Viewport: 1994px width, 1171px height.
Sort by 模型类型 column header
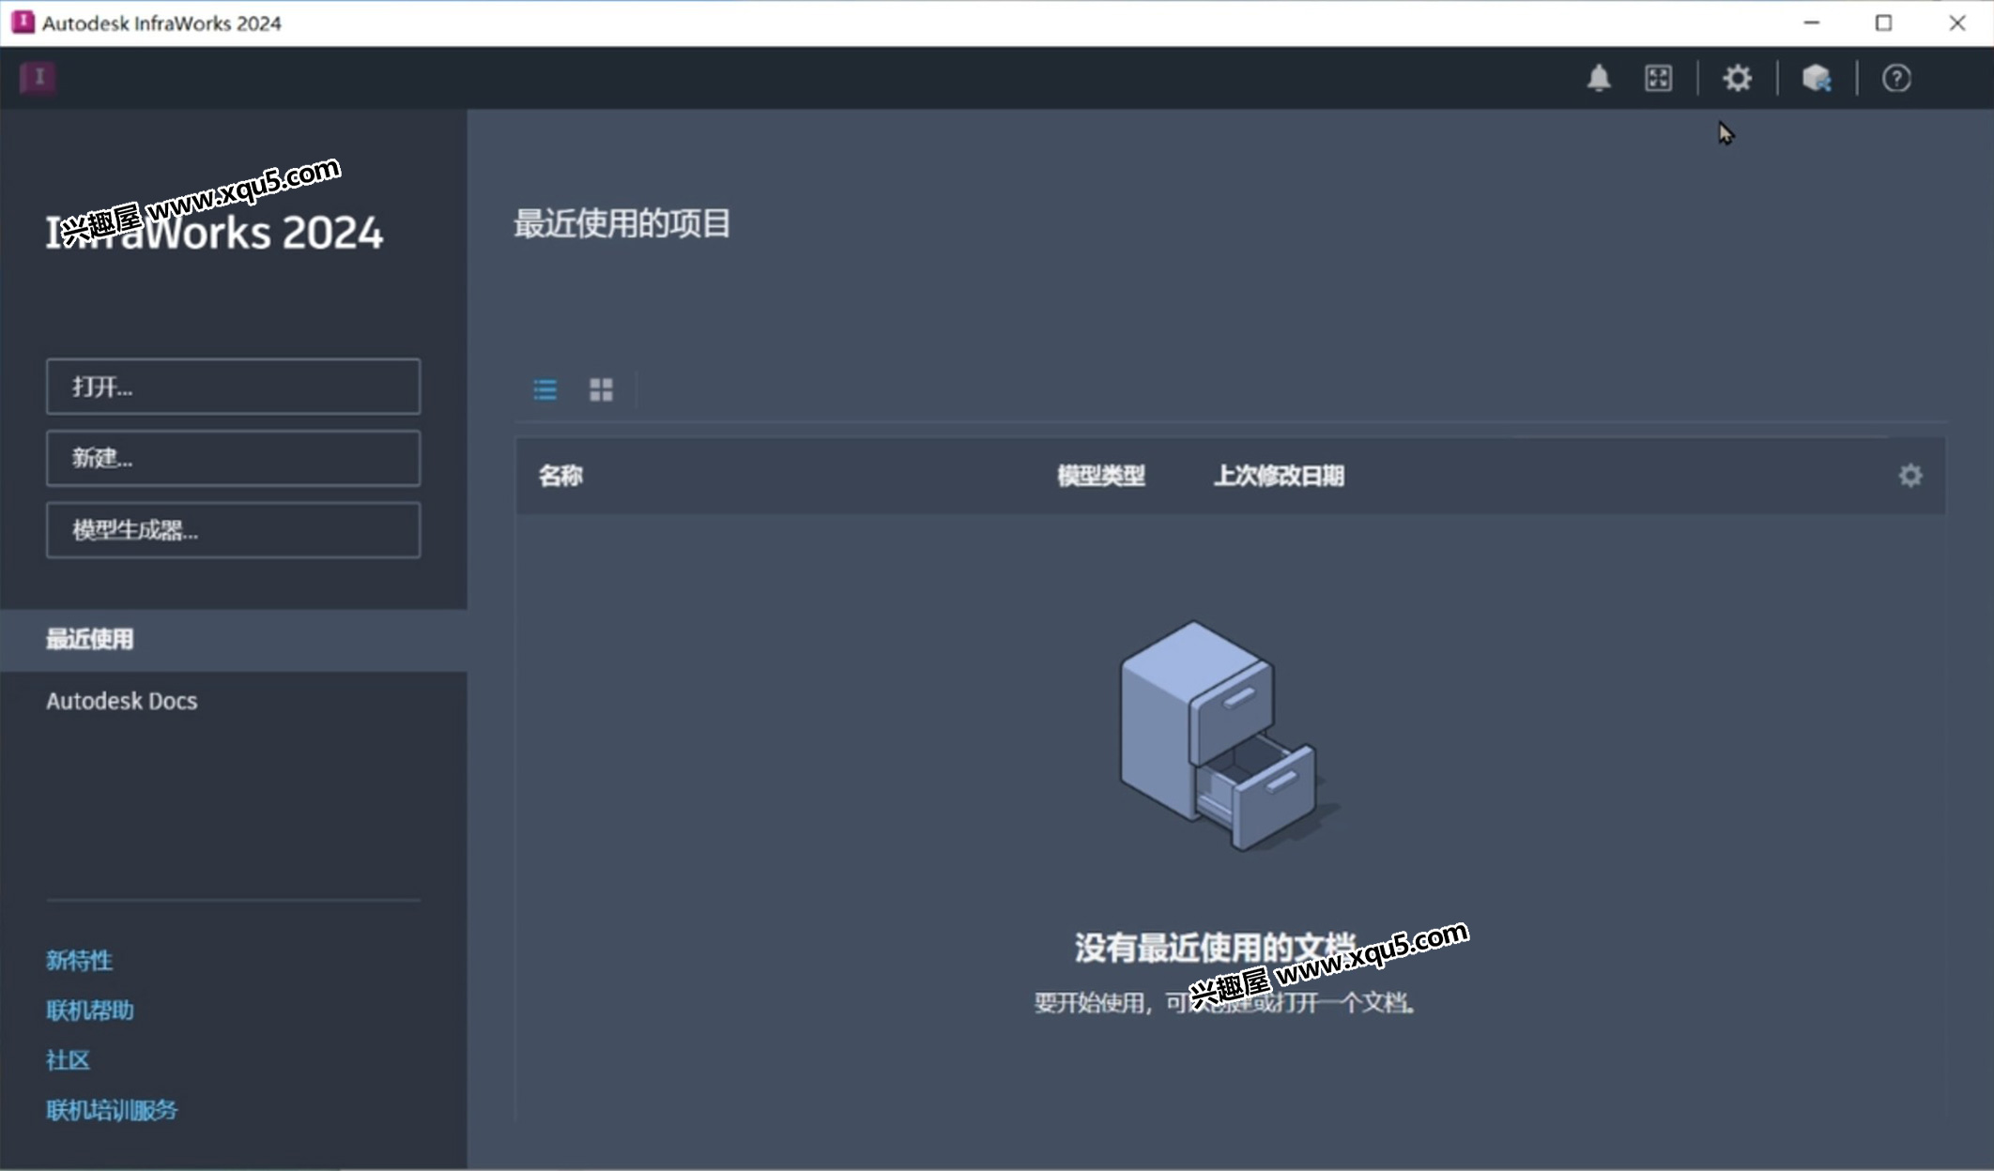1100,476
